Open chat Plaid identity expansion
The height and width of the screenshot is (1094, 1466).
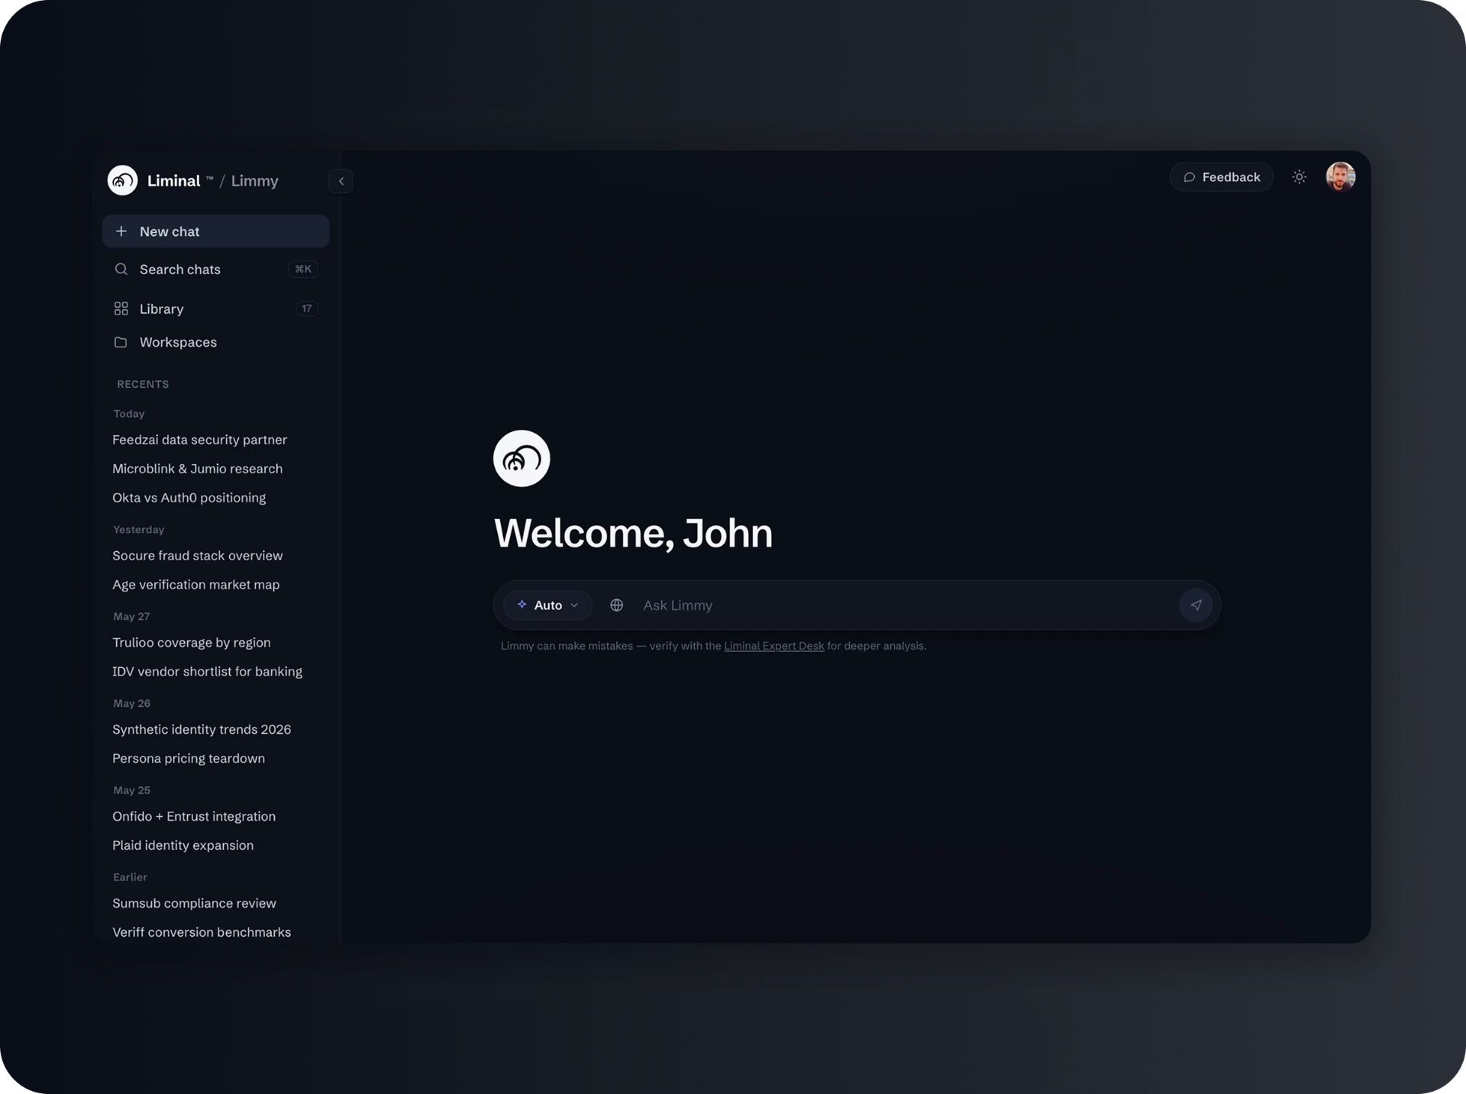182,846
